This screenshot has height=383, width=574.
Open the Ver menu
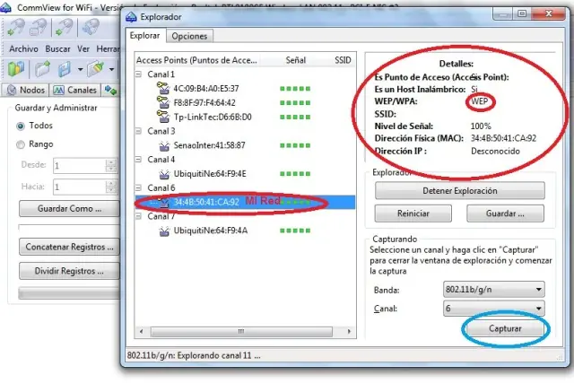83,48
